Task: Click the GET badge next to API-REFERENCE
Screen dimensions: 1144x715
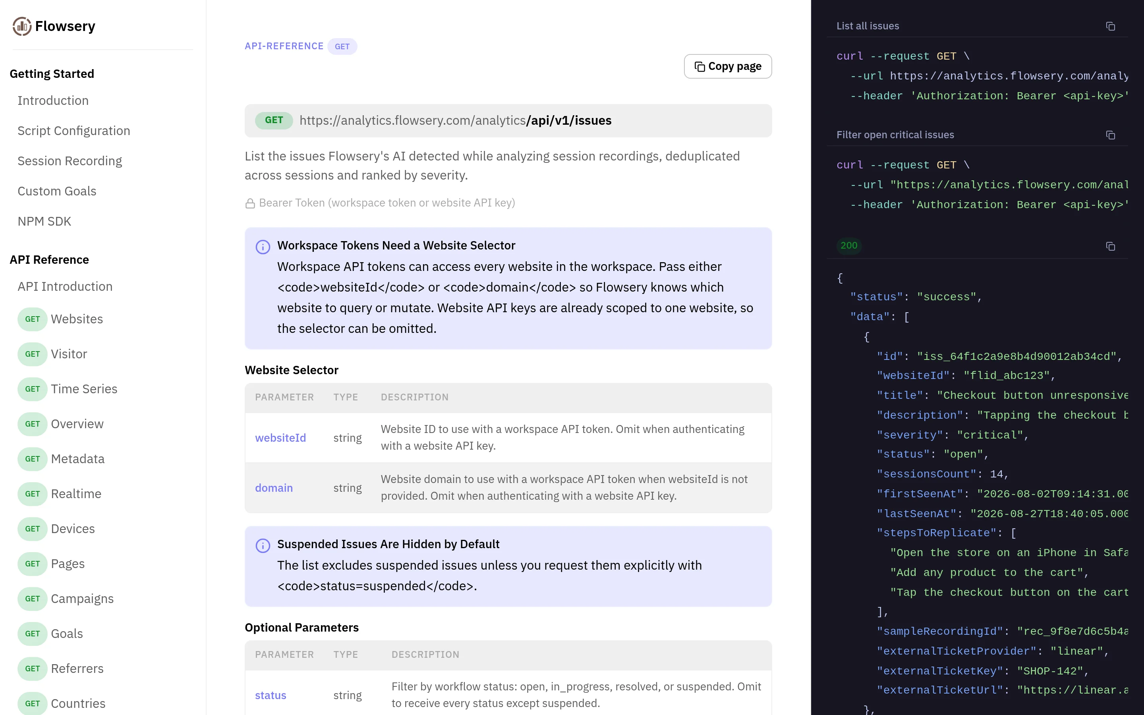Action: [342, 46]
